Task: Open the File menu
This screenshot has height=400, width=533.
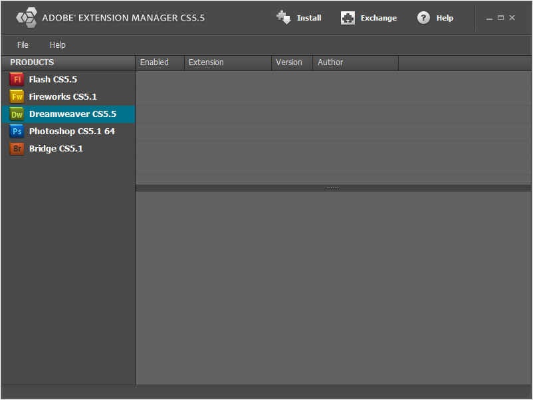Action: pos(23,45)
